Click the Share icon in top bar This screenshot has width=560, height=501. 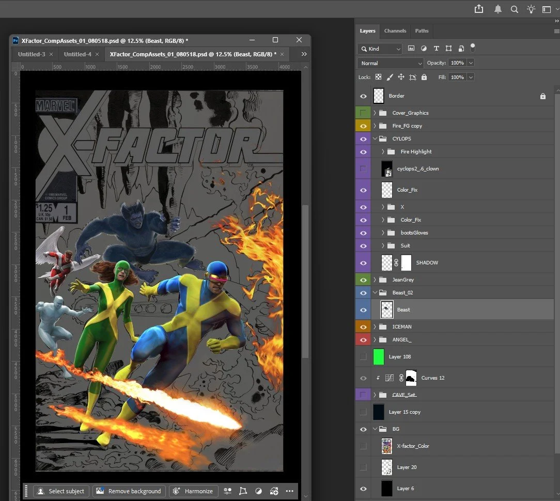(x=478, y=9)
